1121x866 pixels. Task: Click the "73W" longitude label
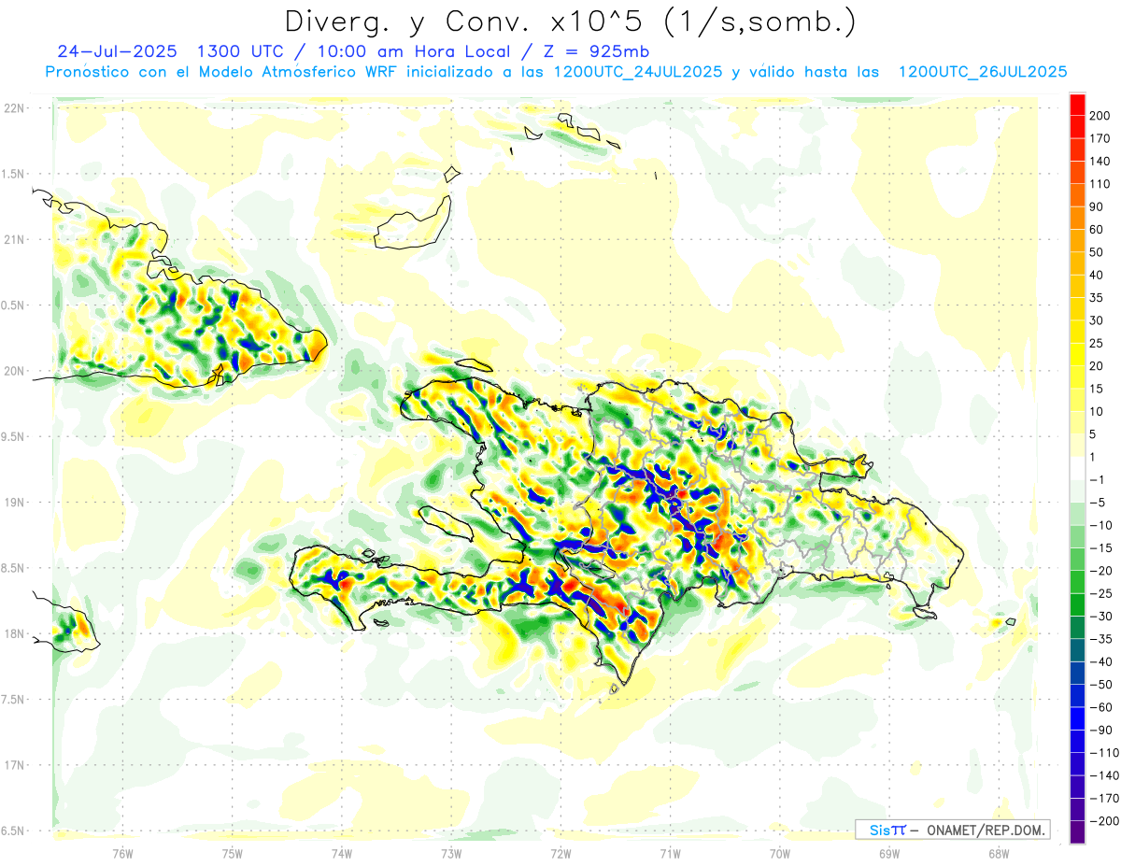[x=451, y=853]
